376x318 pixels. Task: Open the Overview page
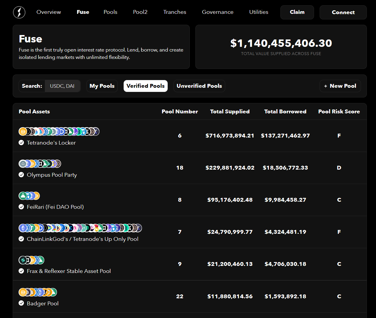tap(49, 12)
